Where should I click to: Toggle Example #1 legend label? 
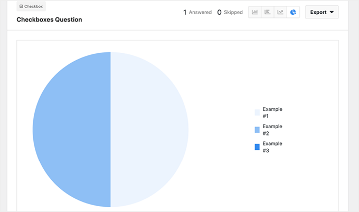click(x=272, y=112)
